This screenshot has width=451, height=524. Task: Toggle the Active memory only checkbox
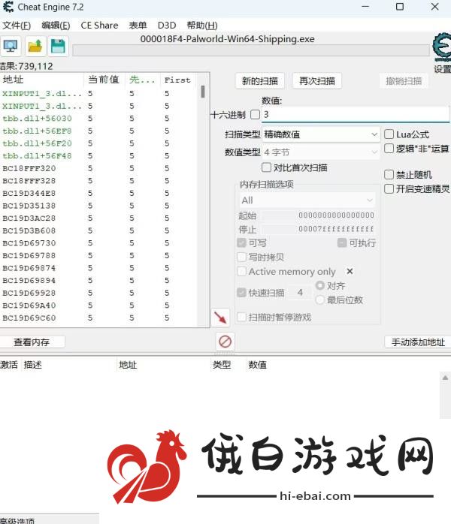(x=241, y=271)
